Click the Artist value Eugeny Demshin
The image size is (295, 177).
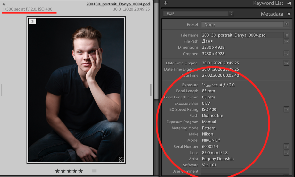pyautogui.click(x=218, y=159)
